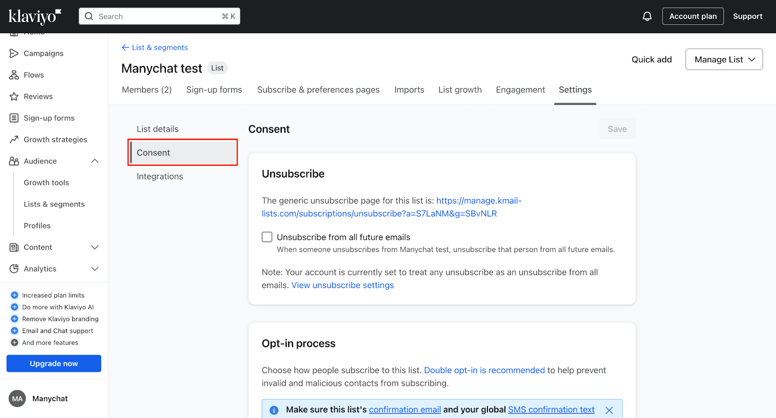Dismiss the confirmation email info banner

click(609, 410)
